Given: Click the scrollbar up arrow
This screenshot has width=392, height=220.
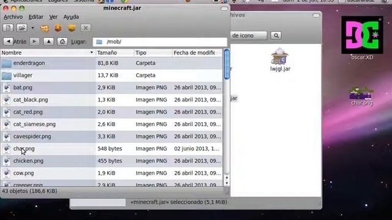Looking at the screenshot, I should tap(227, 178).
